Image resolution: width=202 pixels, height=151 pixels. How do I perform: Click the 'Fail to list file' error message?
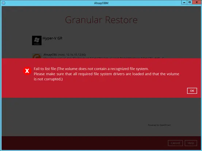(106, 74)
